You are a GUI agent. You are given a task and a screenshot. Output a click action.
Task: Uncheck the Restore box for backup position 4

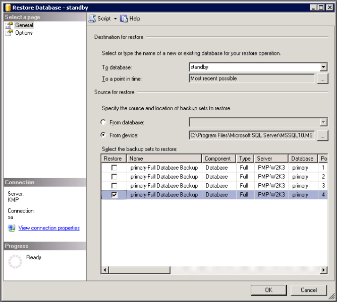114,195
